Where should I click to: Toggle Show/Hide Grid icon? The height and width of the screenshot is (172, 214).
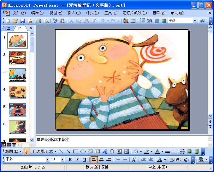(x=157, y=21)
